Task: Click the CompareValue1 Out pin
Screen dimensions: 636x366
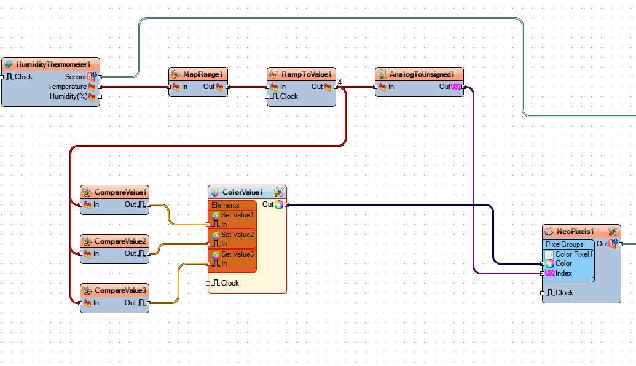Action: pos(149,204)
